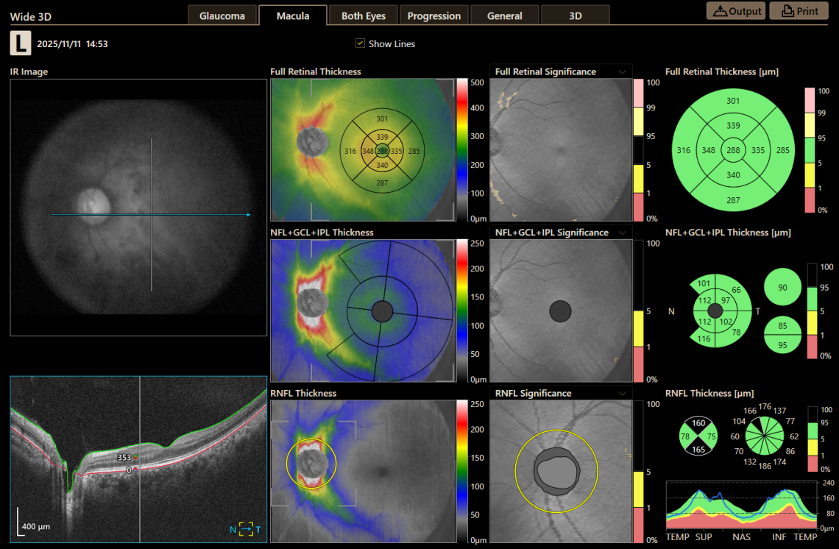Open the Both Eyes tab
Image resolution: width=839 pixels, height=549 pixels.
point(363,14)
